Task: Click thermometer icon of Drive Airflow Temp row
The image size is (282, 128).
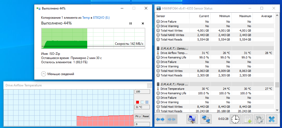Action: coord(158,53)
